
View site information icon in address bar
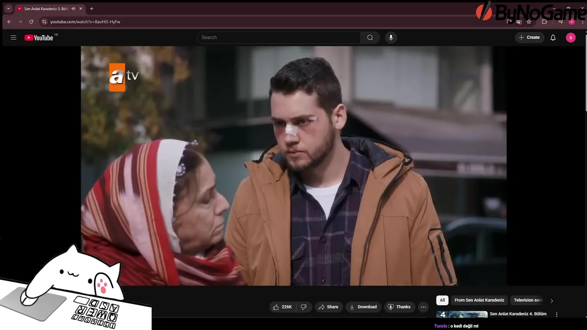pyautogui.click(x=44, y=22)
